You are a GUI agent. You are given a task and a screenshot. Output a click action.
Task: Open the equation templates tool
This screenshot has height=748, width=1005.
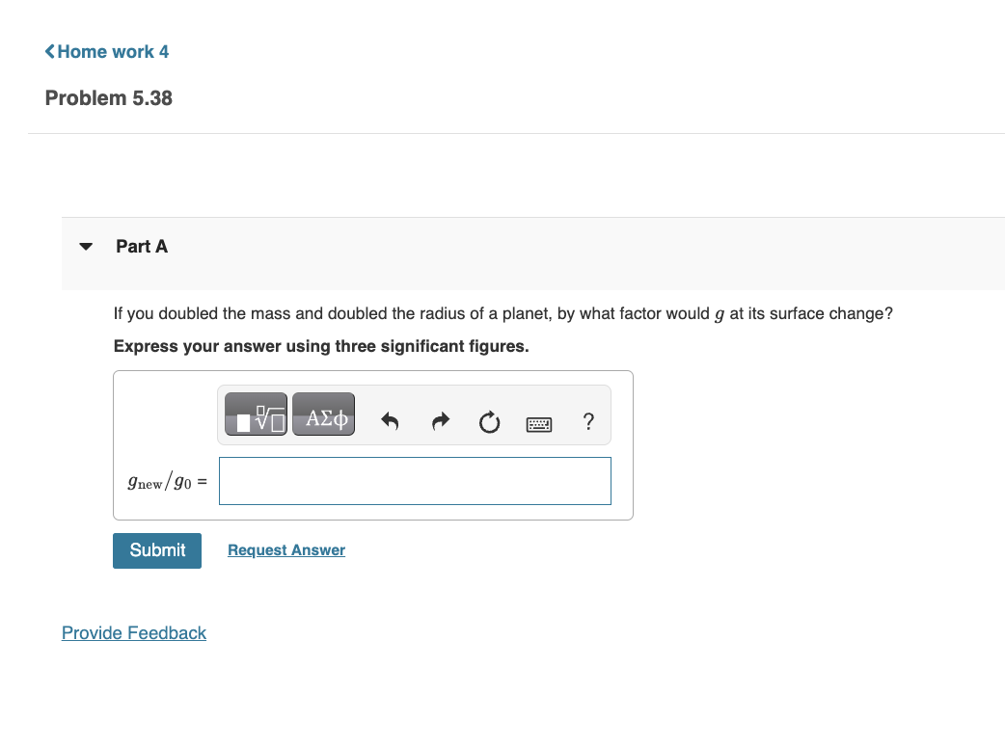click(255, 413)
